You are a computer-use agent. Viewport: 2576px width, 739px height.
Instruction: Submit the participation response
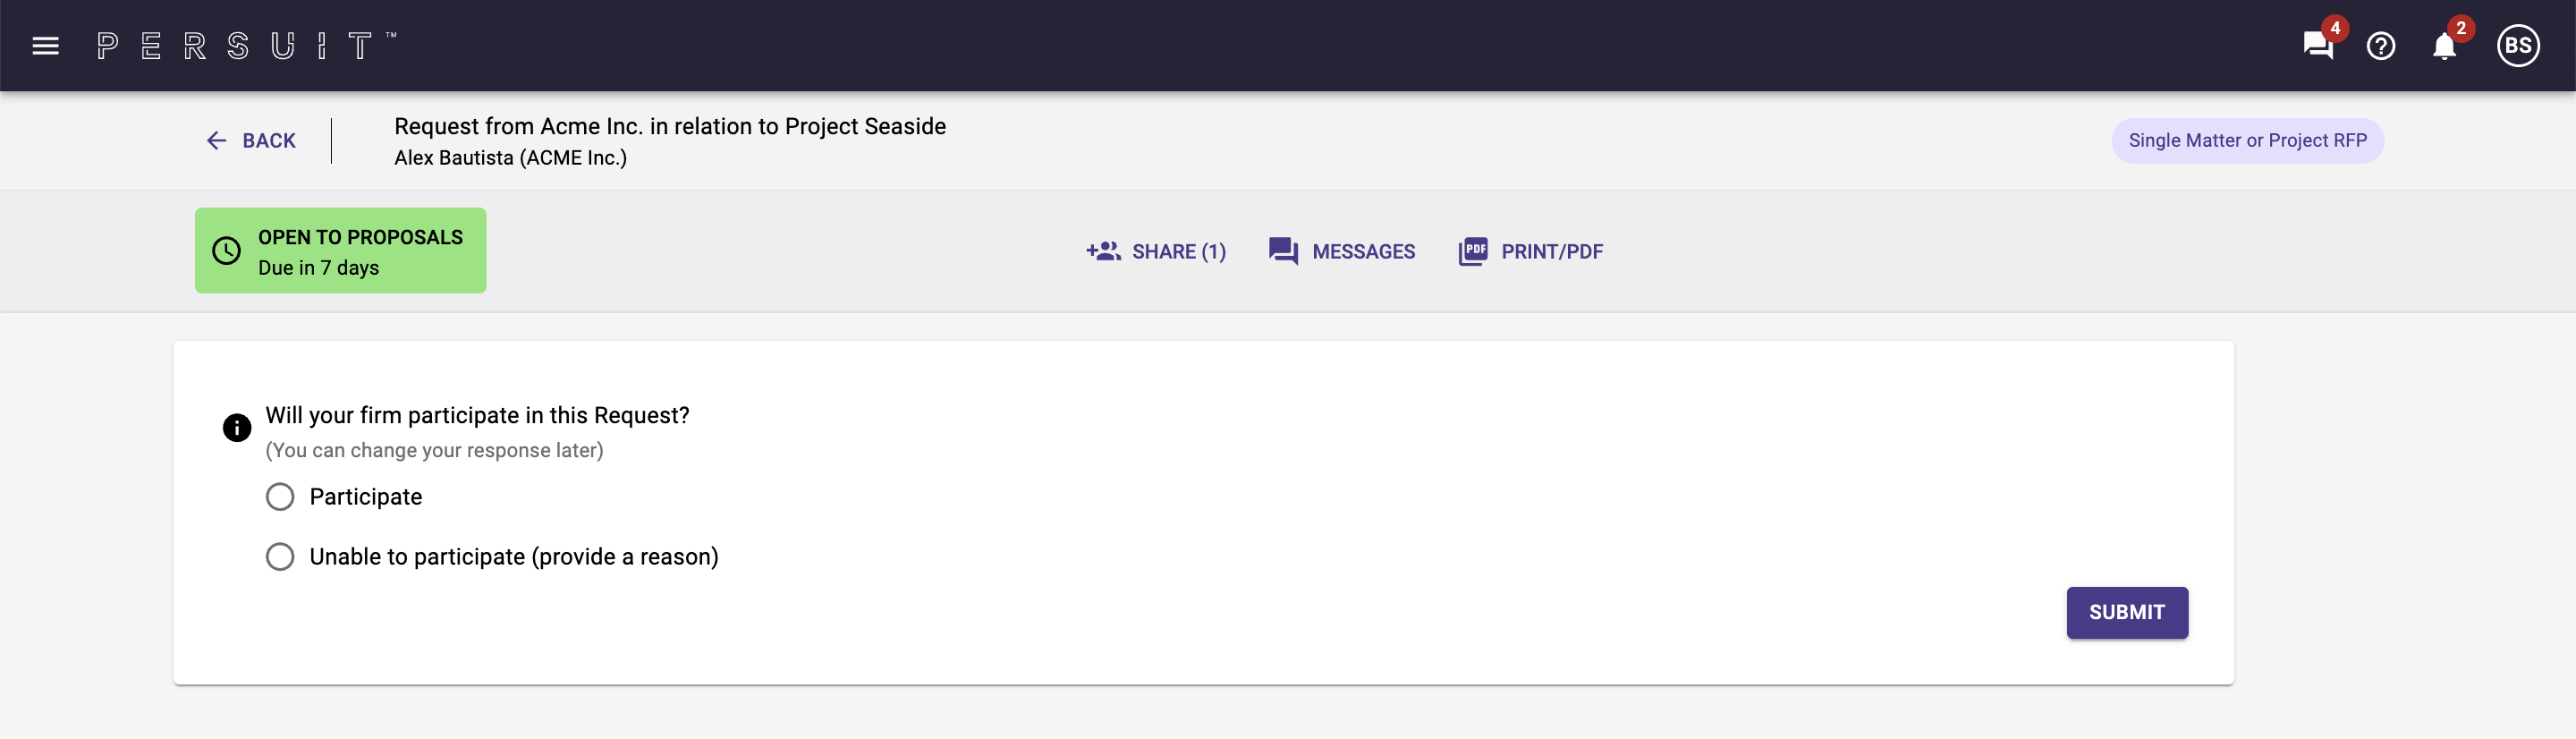click(x=2127, y=613)
